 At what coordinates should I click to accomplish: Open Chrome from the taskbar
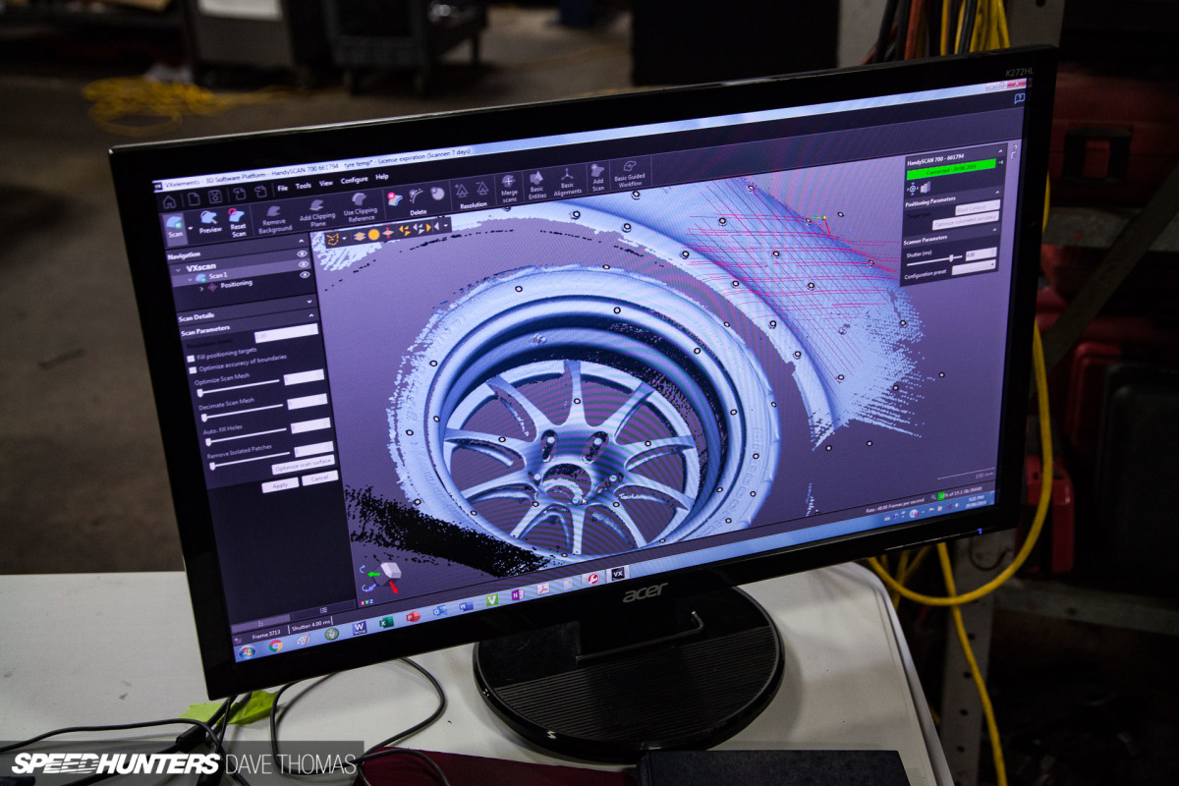(276, 646)
